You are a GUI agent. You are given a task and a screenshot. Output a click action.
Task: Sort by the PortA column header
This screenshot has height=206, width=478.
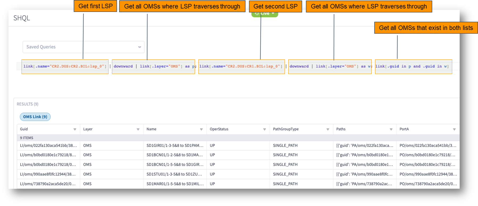[x=404, y=129]
